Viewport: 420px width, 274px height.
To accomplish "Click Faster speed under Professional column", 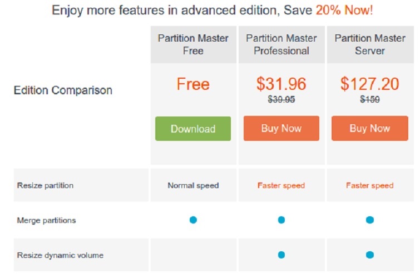I will (281, 185).
